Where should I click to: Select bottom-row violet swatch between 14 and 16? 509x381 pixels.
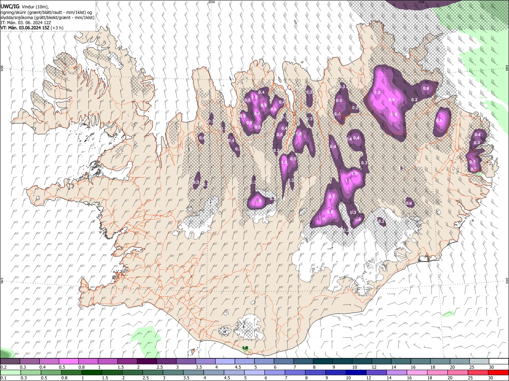coord(397,372)
